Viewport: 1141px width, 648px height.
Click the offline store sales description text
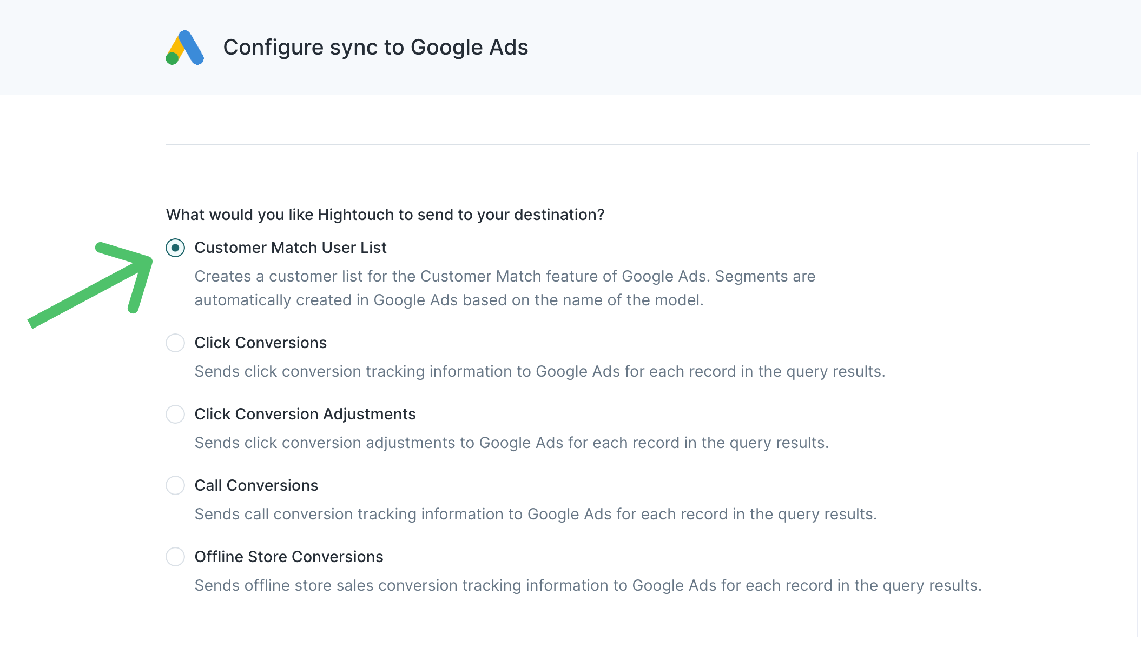click(x=588, y=586)
